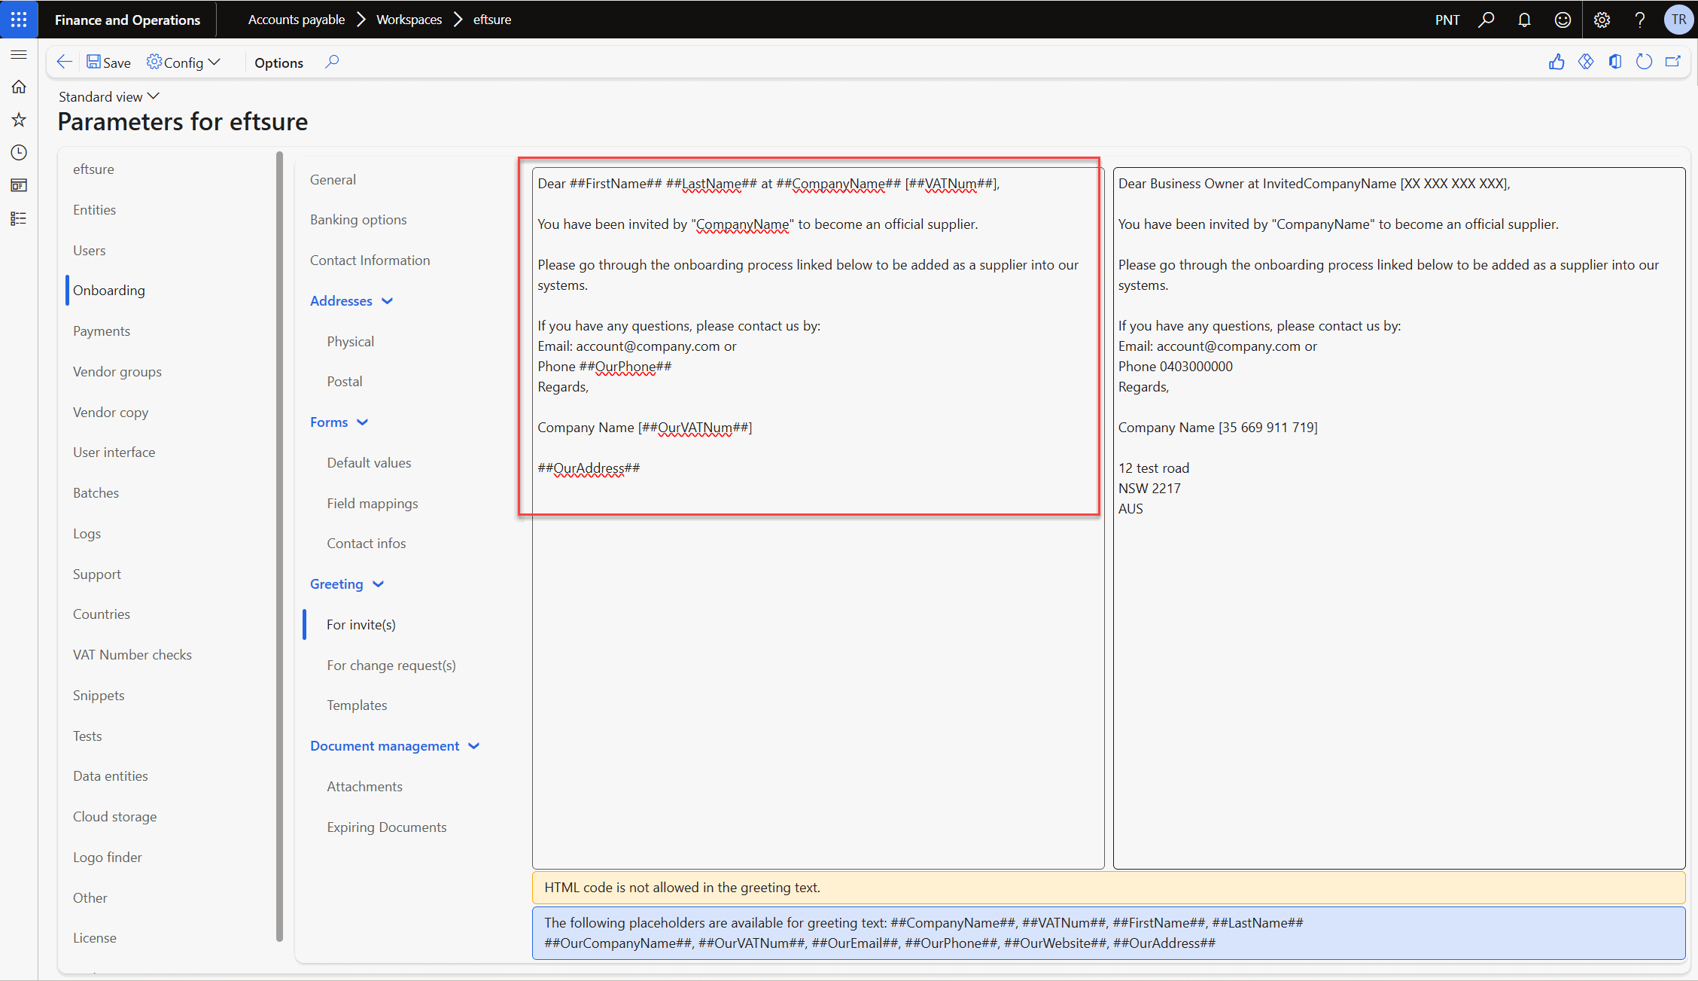Viewport: 1698px width, 981px height.
Task: Go to the Home icon in sidebar
Action: (x=19, y=87)
